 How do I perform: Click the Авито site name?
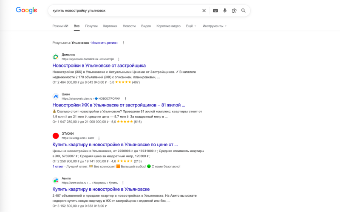66,178
